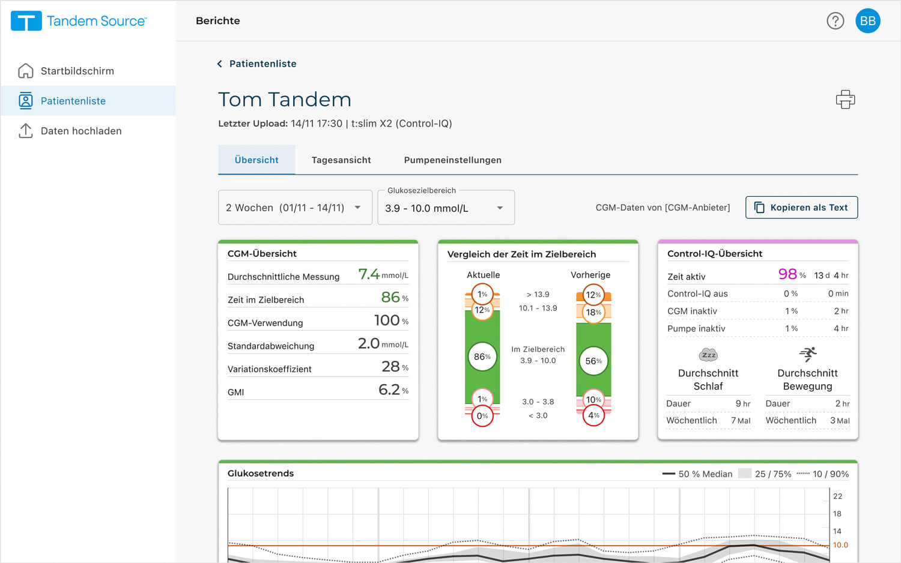Screen dimensions: 901x563
Task: Click the Berichte page header
Action: tap(218, 20)
